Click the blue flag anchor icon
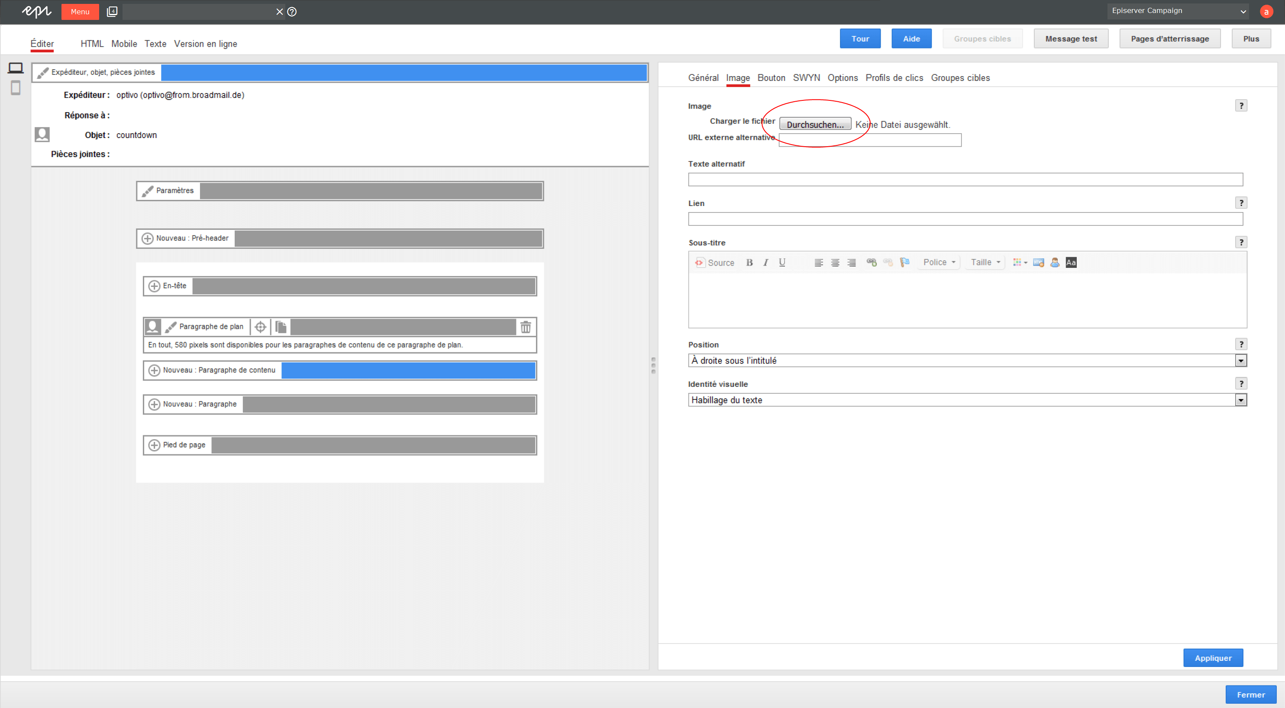 904,262
